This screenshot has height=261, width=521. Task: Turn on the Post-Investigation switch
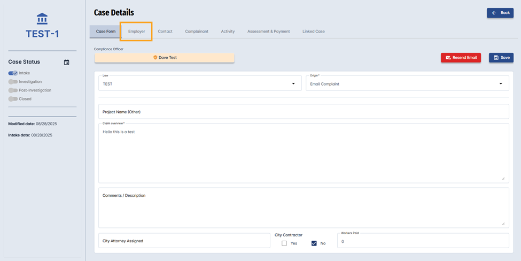[x=13, y=90]
